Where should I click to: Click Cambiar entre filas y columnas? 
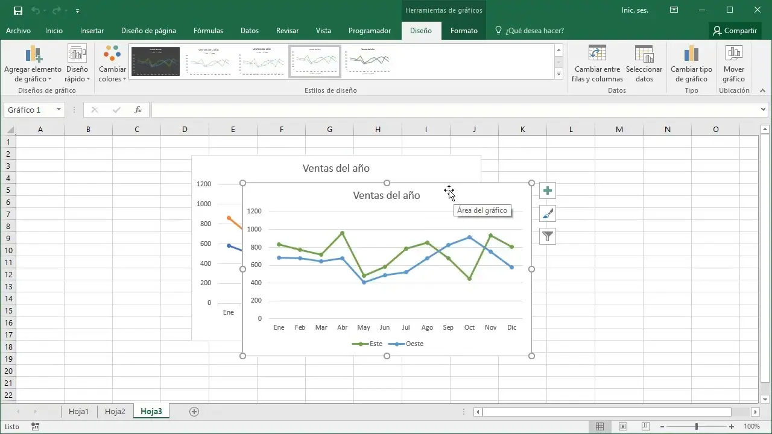tap(596, 63)
